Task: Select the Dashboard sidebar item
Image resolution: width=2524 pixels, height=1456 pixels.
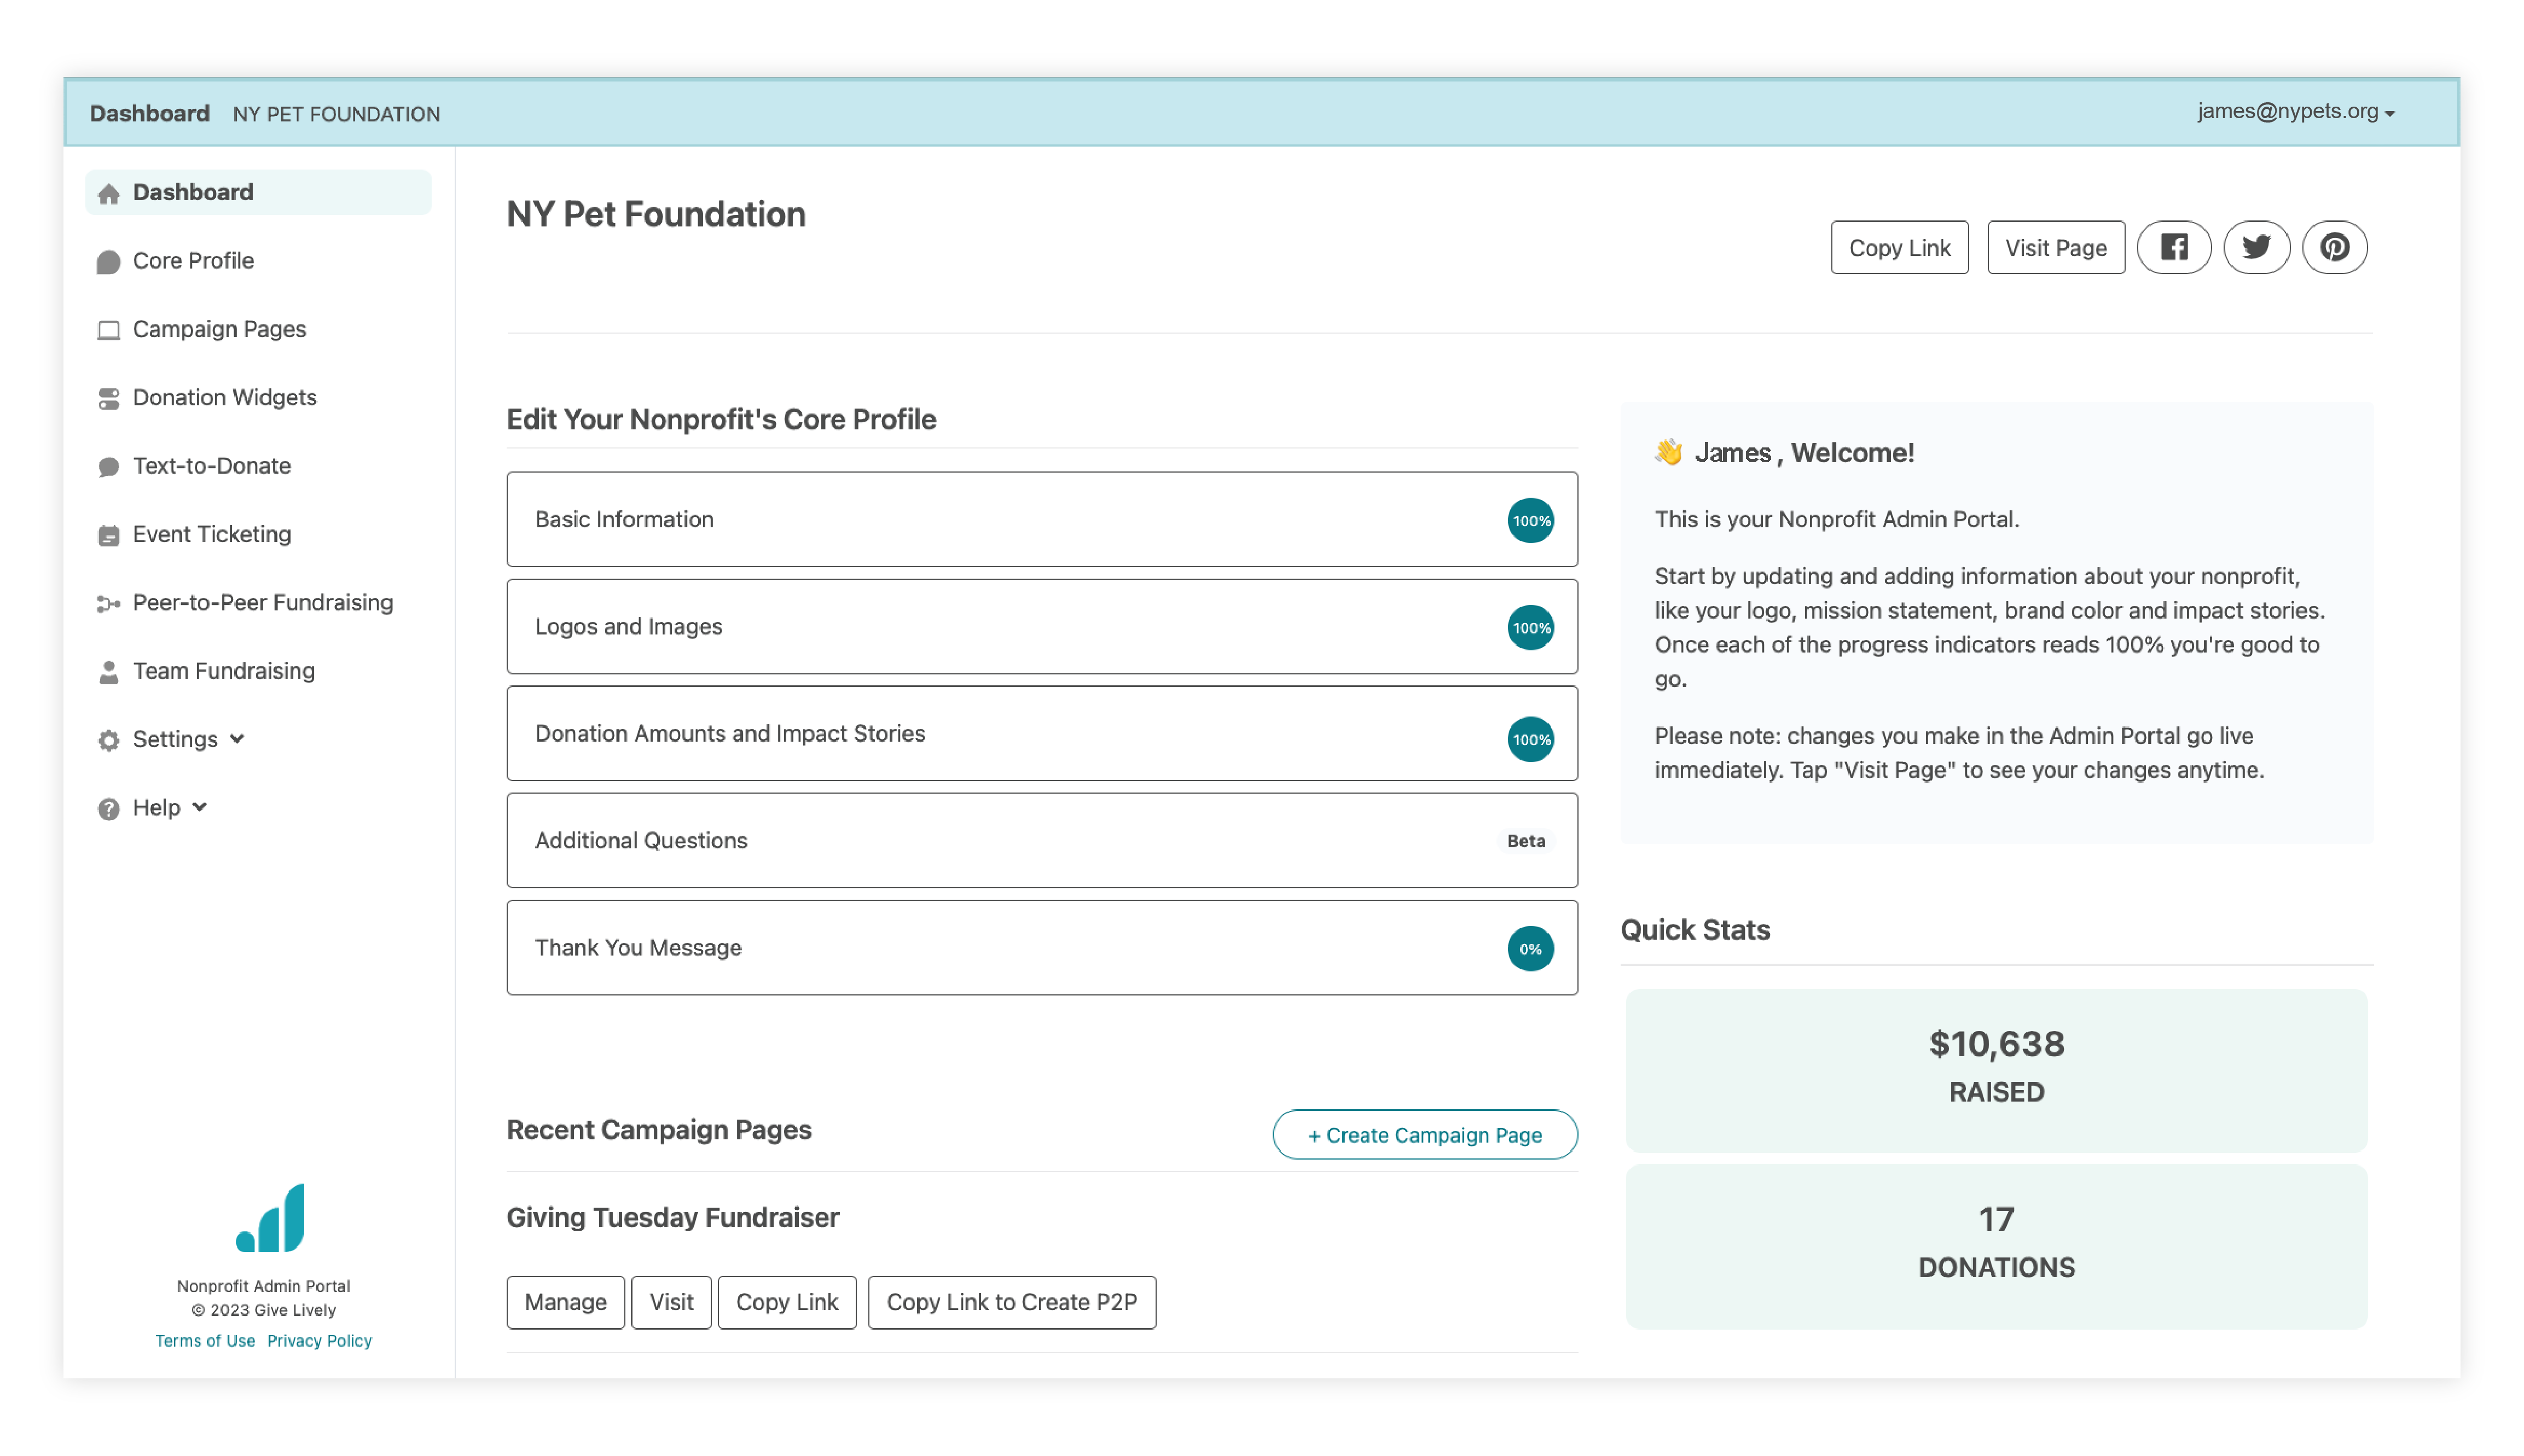Action: point(258,192)
